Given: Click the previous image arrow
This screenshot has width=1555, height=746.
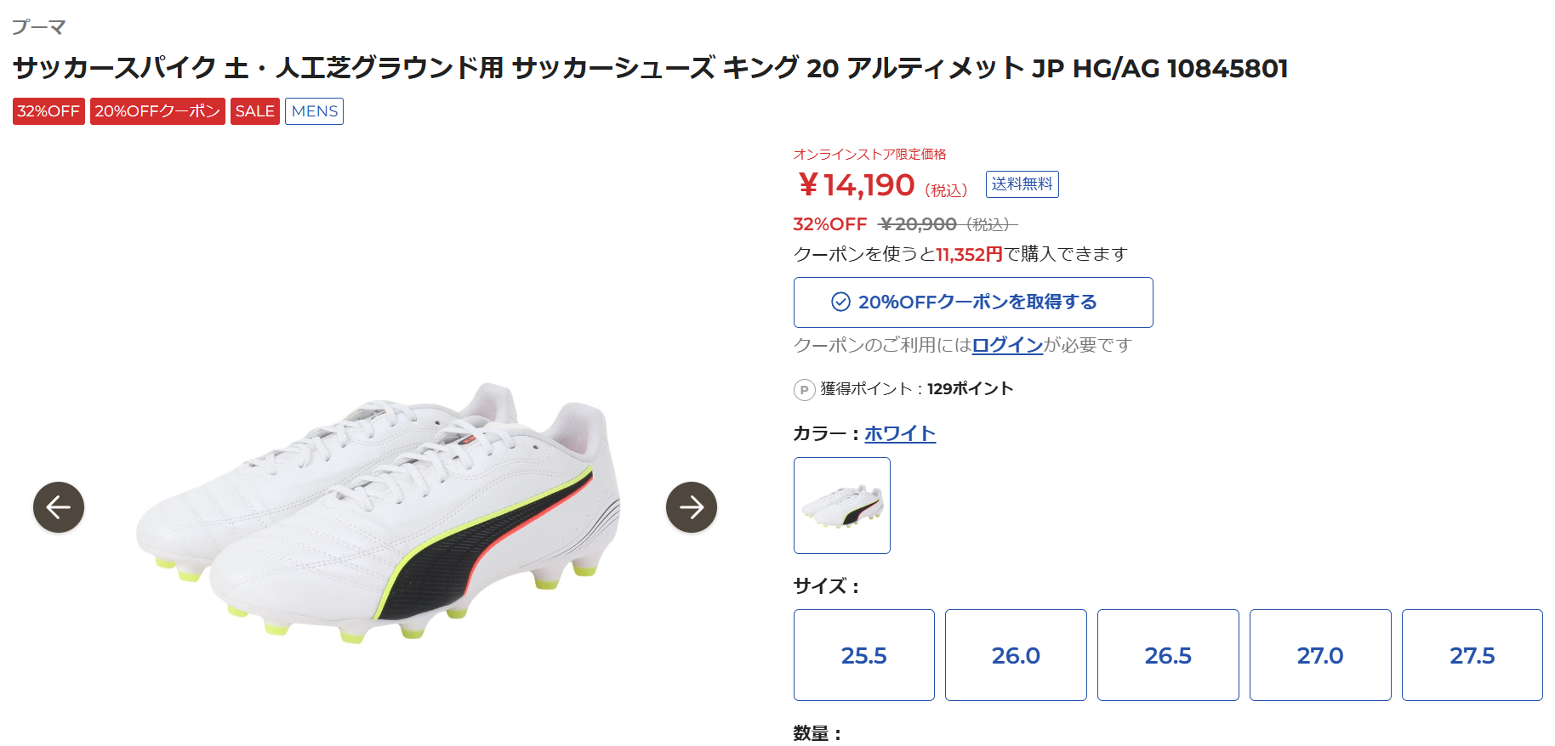Looking at the screenshot, I should pos(59,507).
